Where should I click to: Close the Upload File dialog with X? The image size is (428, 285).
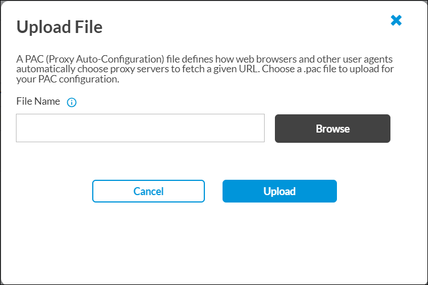[396, 20]
